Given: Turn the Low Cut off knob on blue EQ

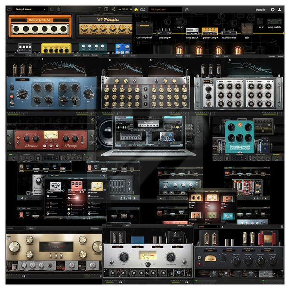Looking at the screenshot, I should point(22,94).
